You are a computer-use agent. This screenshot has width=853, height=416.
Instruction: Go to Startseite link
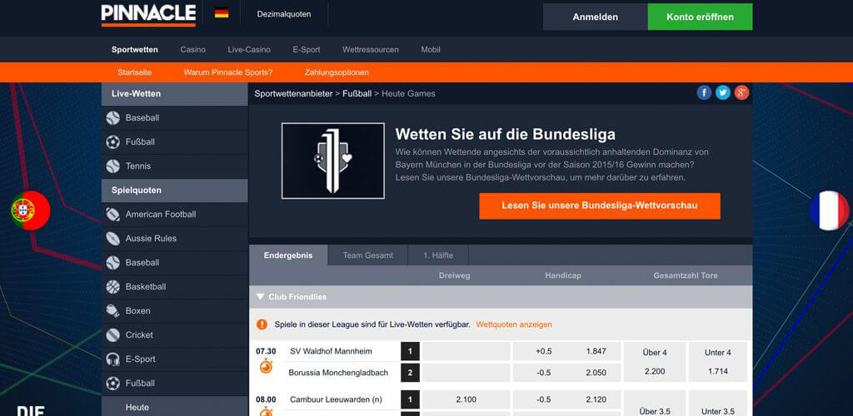coord(134,72)
